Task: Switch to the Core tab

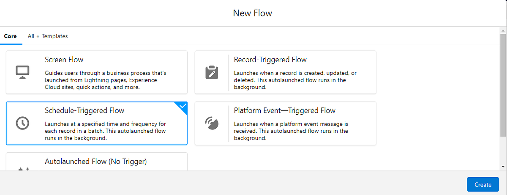Action: pyautogui.click(x=10, y=36)
